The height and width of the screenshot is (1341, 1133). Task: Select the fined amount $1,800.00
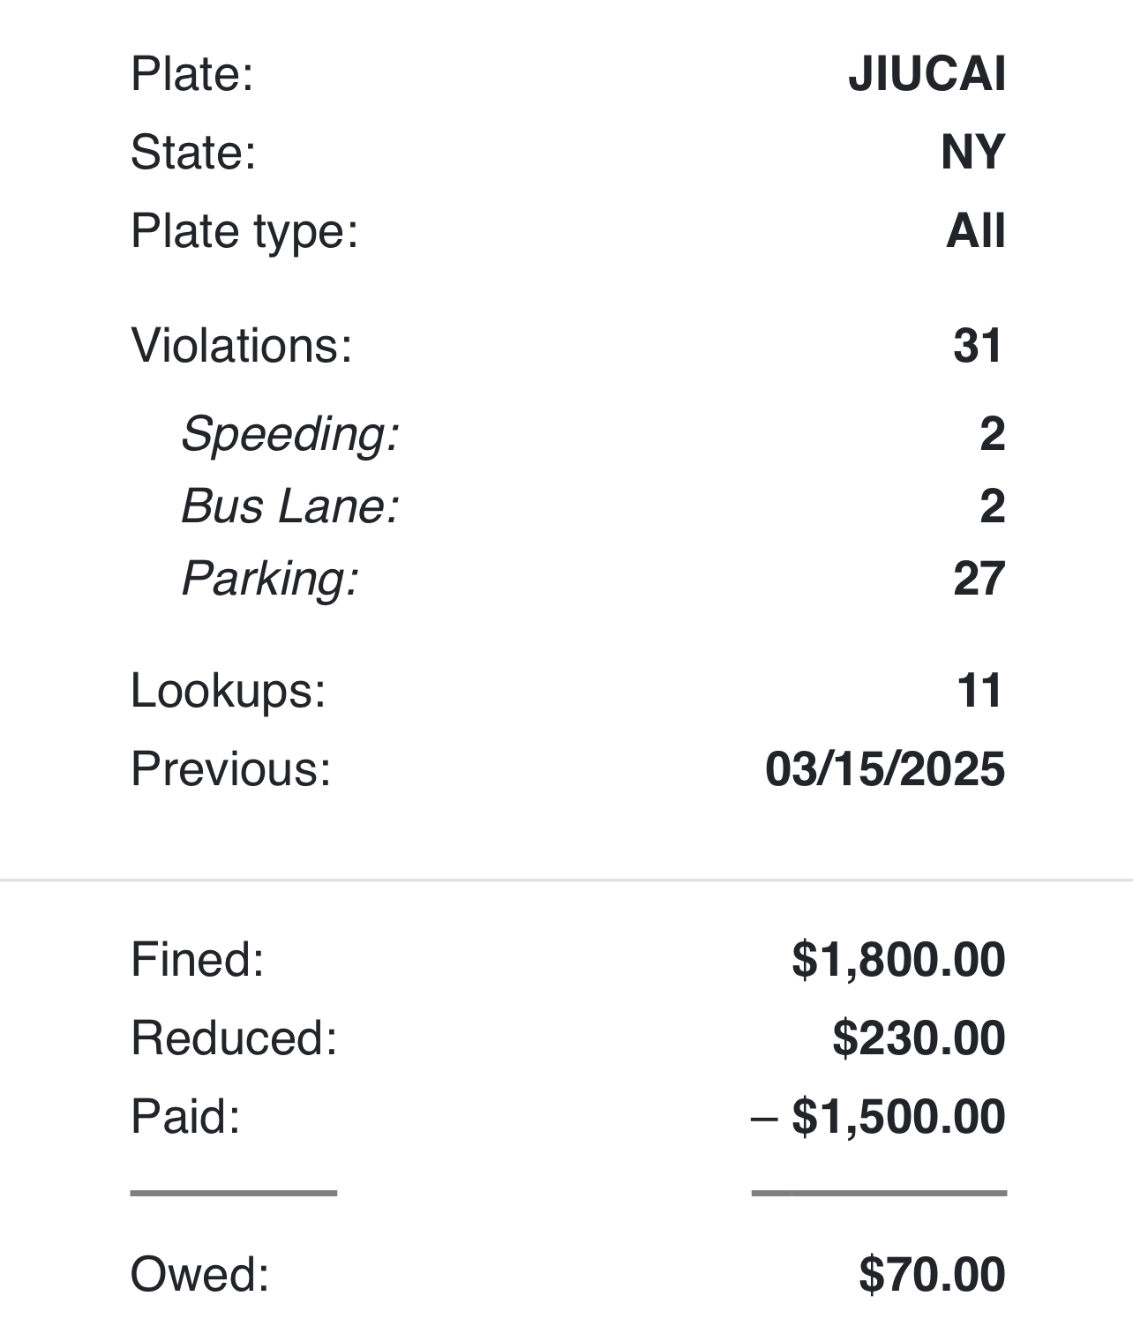[898, 959]
